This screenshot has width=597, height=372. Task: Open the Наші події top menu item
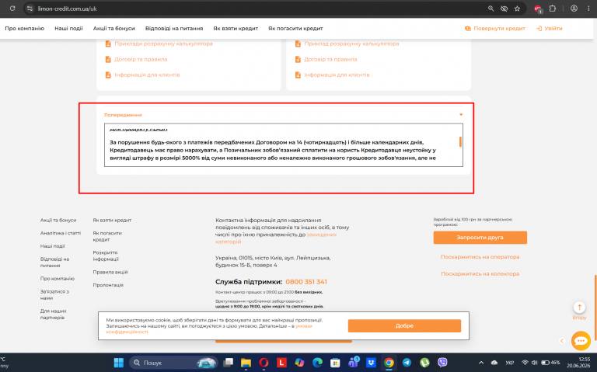[x=68, y=28]
